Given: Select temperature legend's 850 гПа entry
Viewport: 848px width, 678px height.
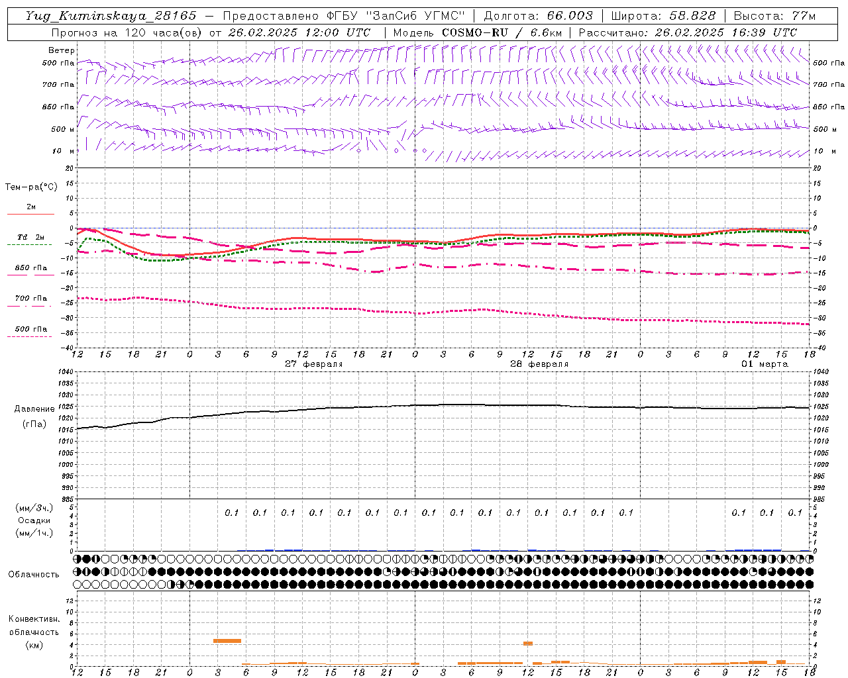Looking at the screenshot, I should [30, 269].
